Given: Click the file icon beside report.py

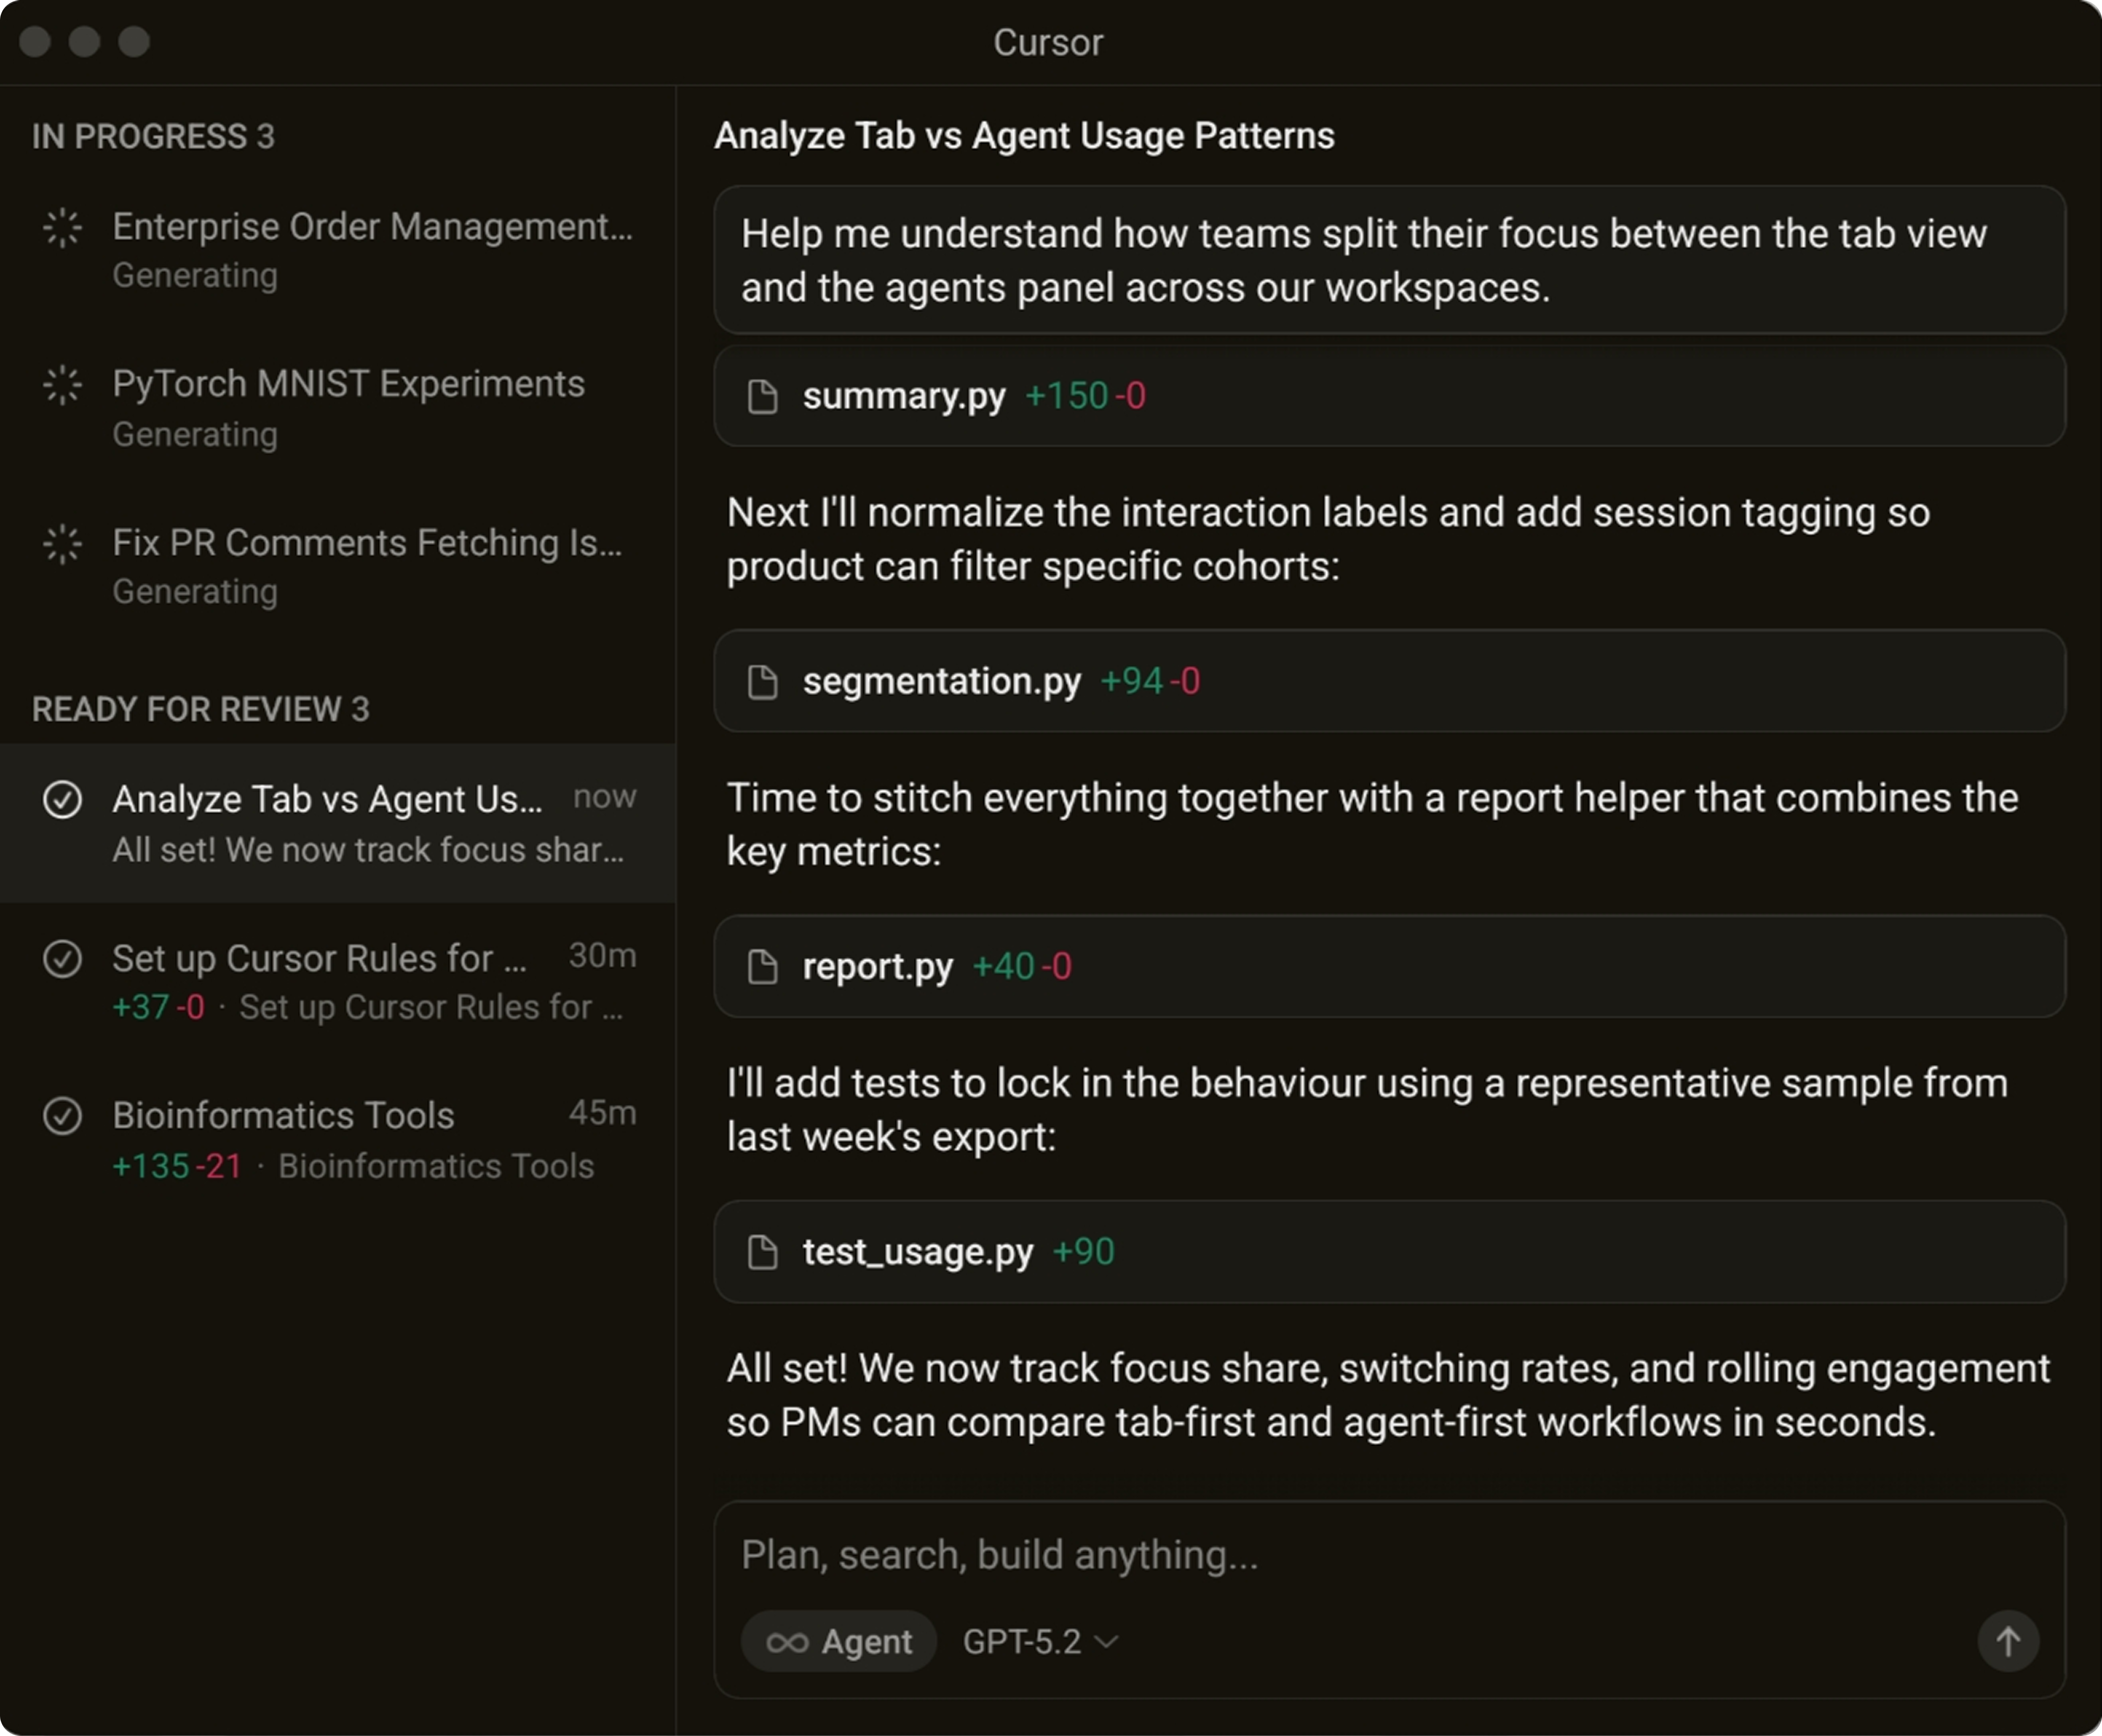Looking at the screenshot, I should point(763,967).
